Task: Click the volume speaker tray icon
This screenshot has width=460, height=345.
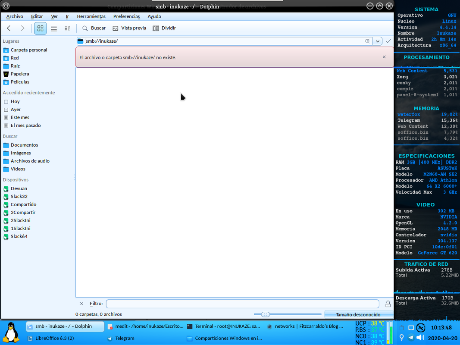Action: pyautogui.click(x=421, y=337)
